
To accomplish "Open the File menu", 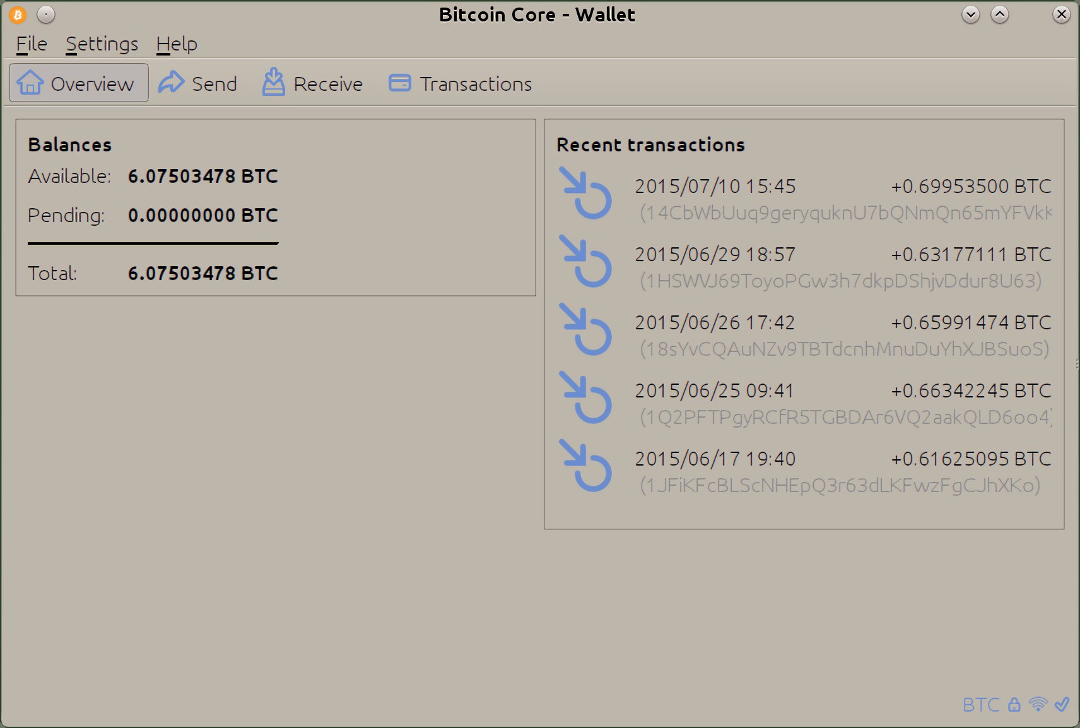I will pyautogui.click(x=32, y=44).
